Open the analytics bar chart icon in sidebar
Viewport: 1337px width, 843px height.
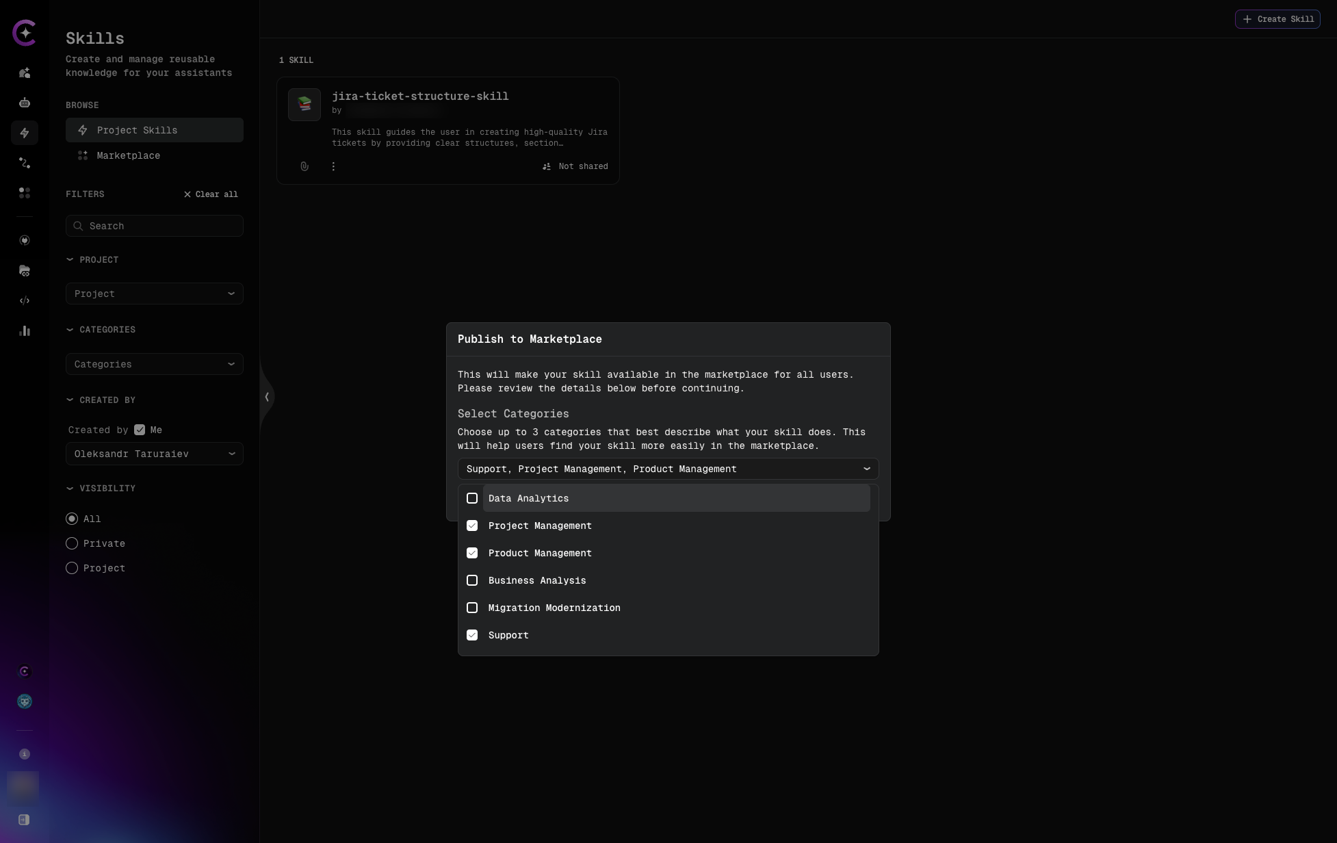coord(25,330)
